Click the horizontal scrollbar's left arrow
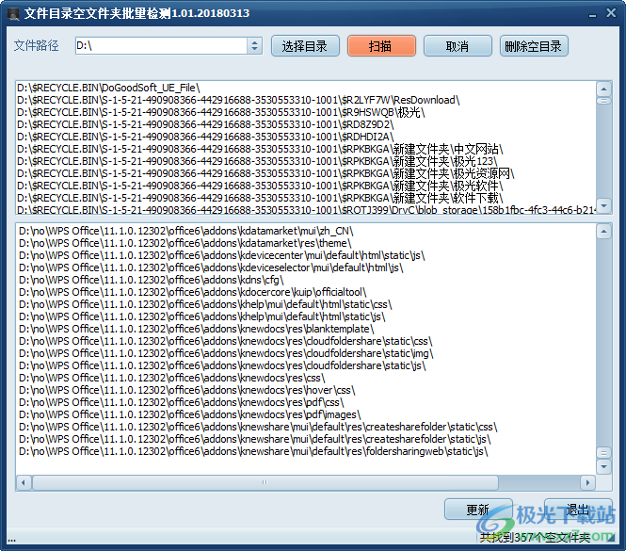 click(x=23, y=482)
